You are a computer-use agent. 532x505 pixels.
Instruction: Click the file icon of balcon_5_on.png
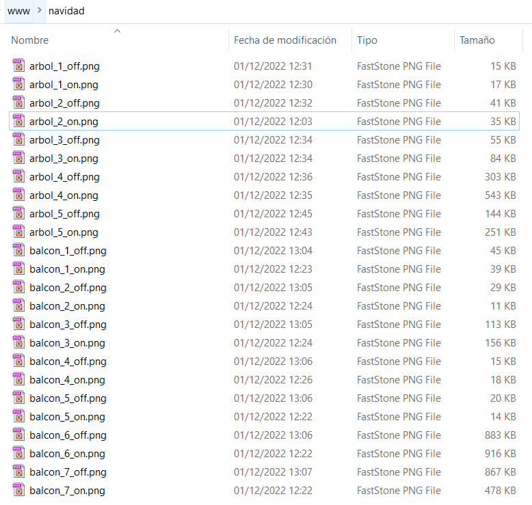click(18, 416)
